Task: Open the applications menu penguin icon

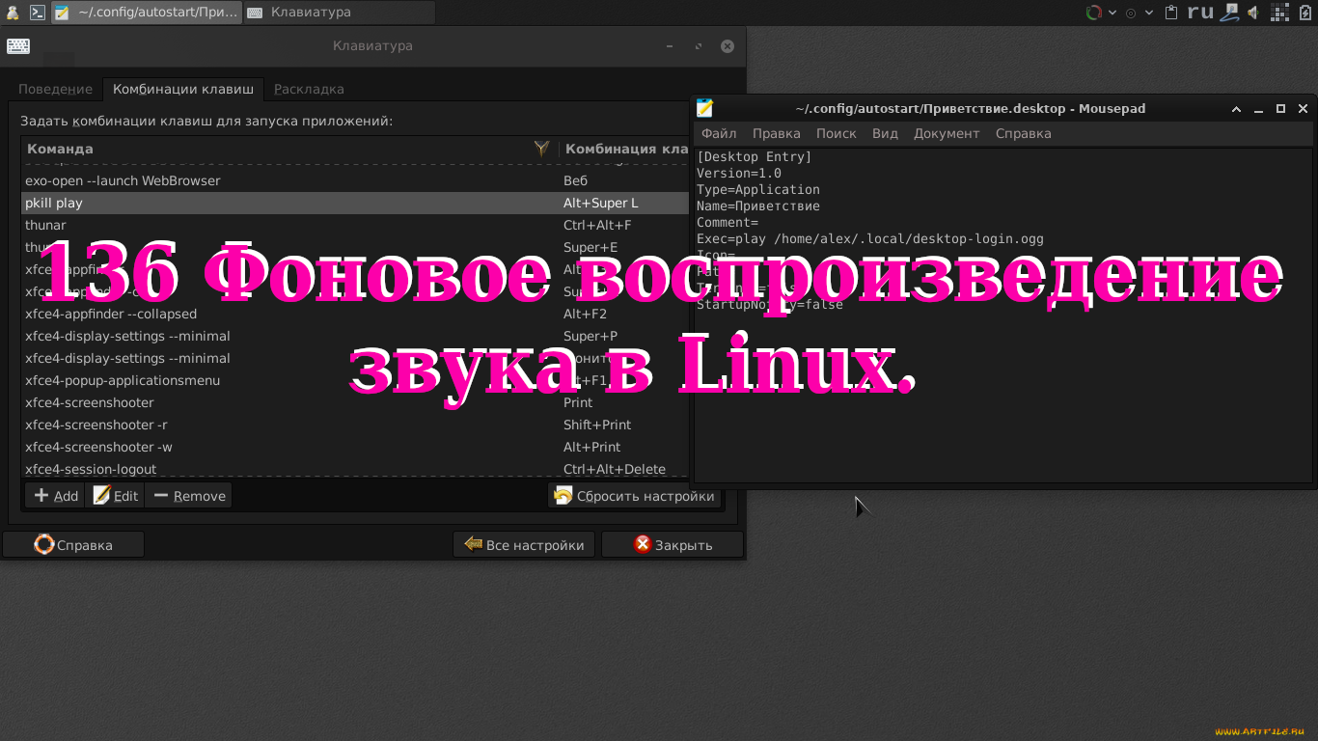Action: click(13, 13)
